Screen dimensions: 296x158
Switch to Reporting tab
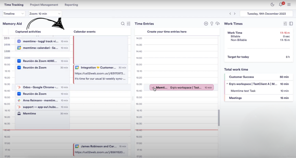(71, 5)
